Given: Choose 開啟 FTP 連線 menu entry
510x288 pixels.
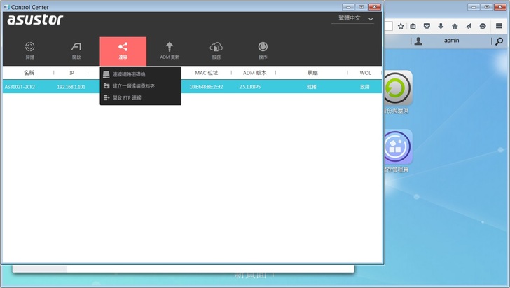Looking at the screenshot, I should [127, 97].
